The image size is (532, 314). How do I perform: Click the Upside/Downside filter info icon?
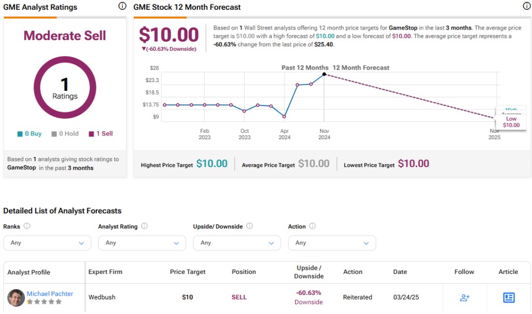tap(249, 226)
